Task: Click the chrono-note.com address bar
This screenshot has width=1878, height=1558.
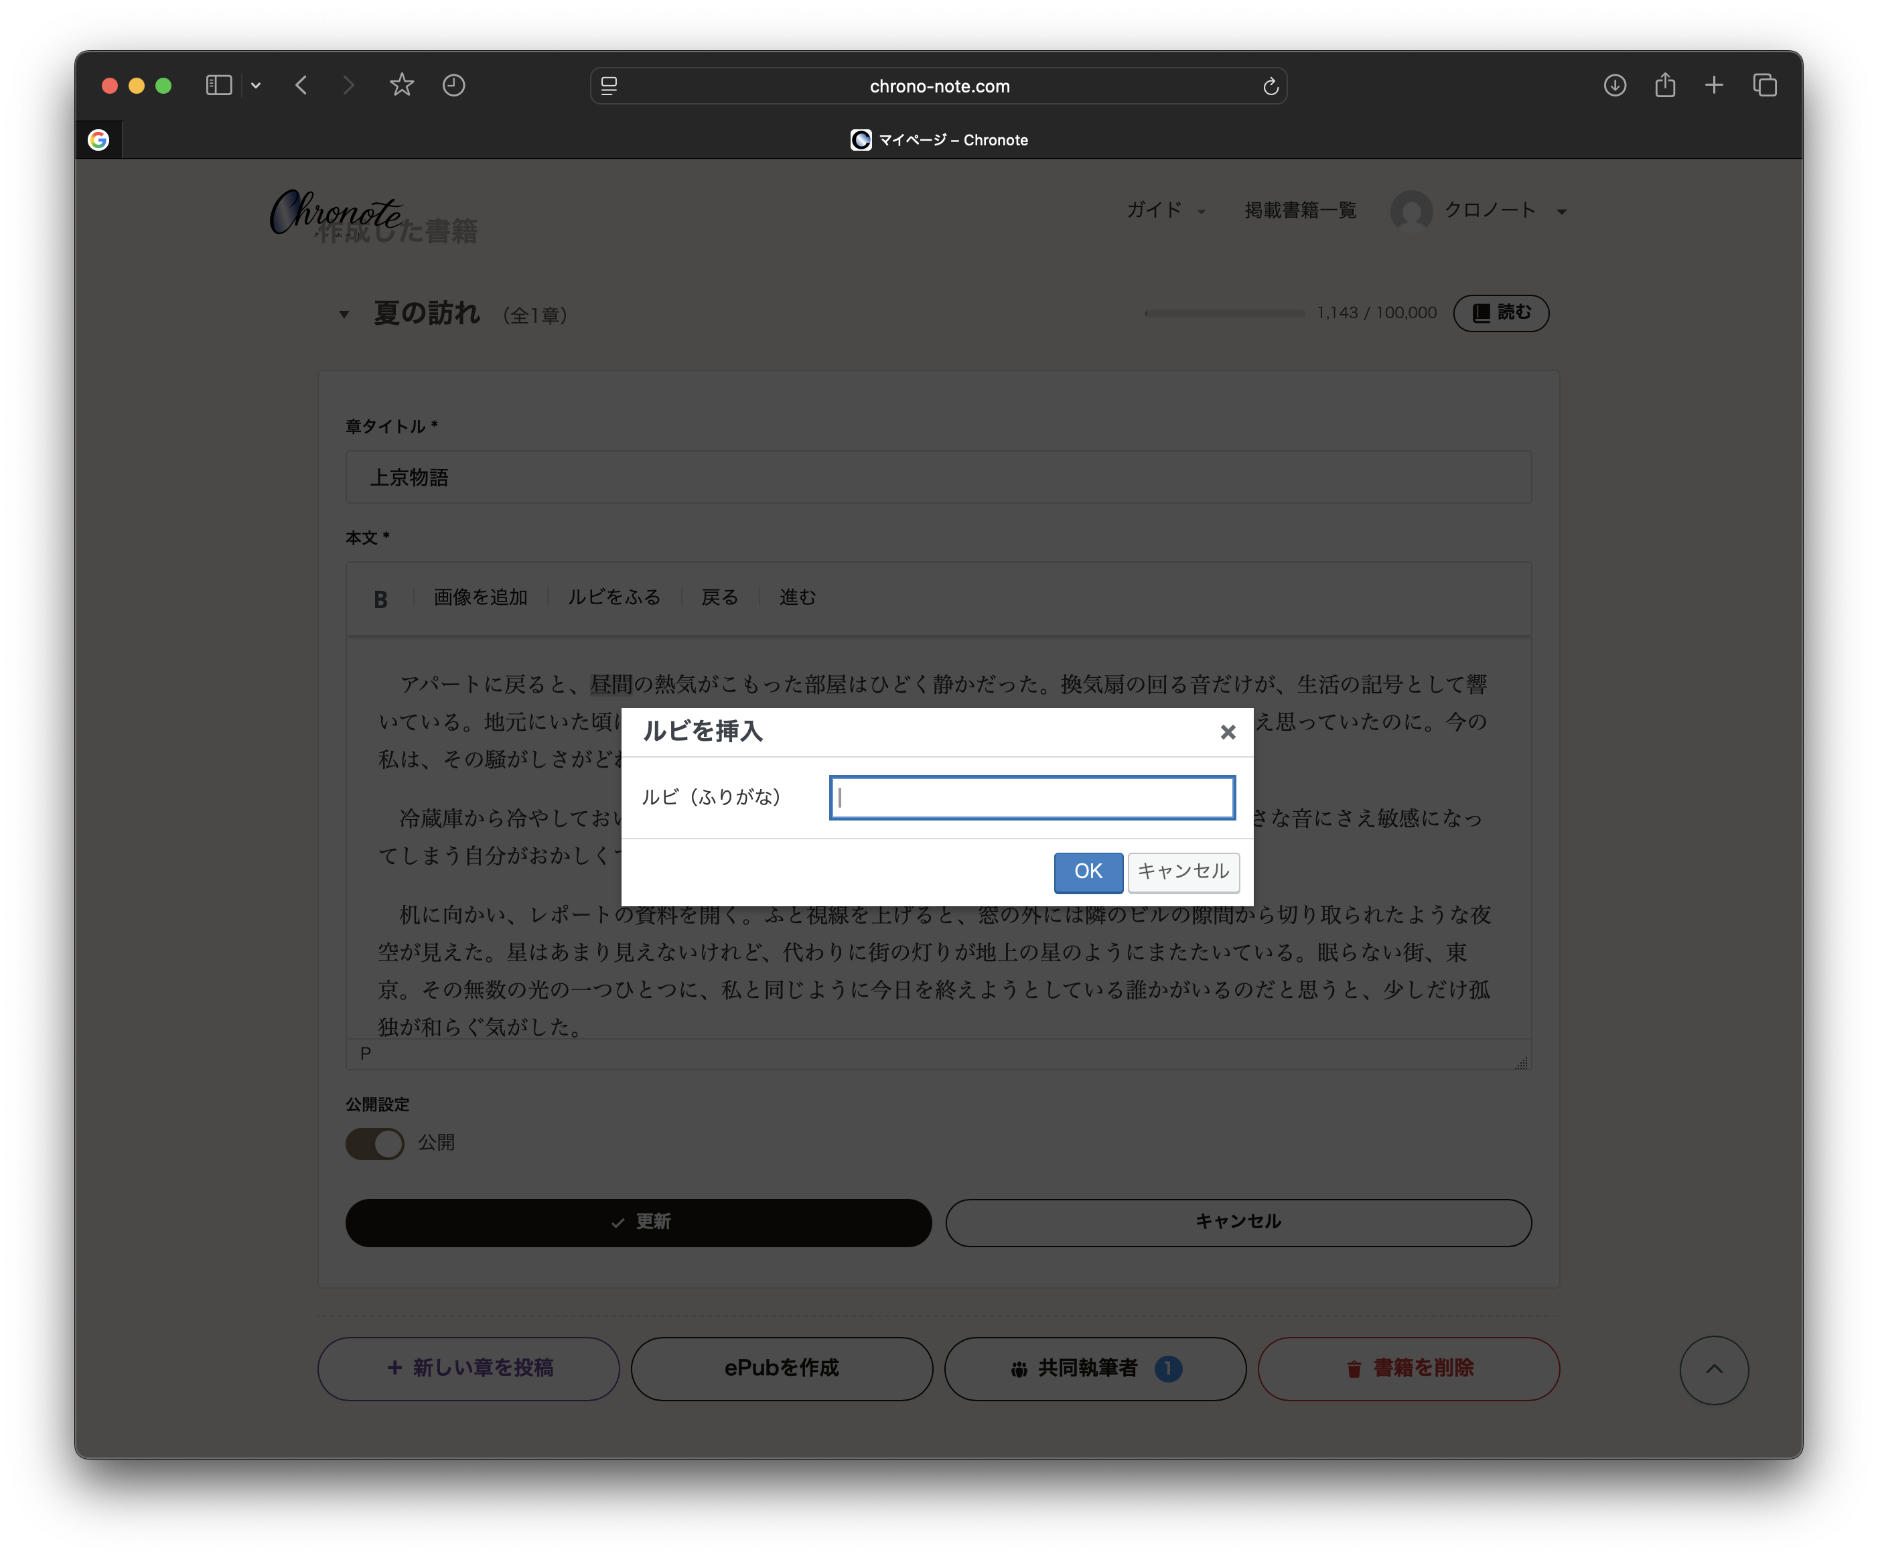Action: click(x=939, y=86)
